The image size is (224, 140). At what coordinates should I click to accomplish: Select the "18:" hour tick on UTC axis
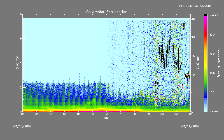click(149, 114)
